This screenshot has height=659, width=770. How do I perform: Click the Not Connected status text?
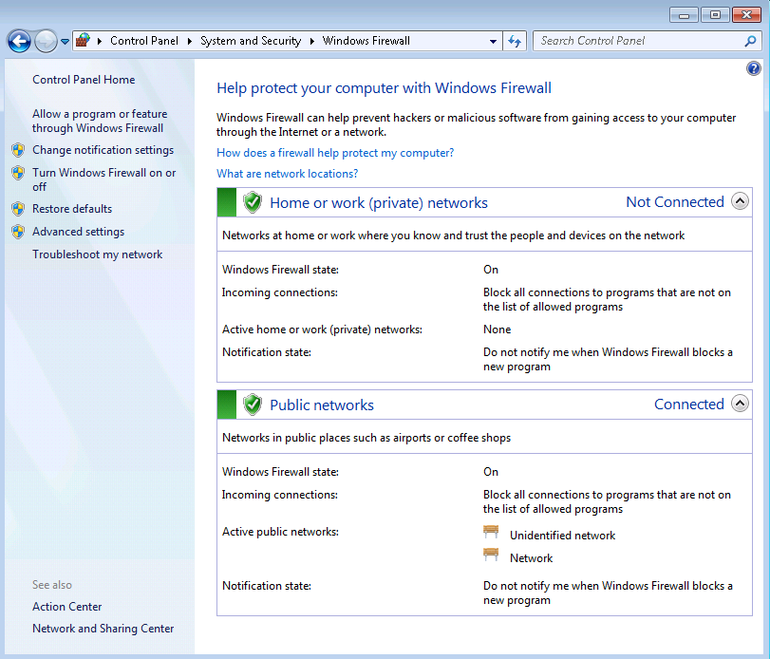(675, 202)
